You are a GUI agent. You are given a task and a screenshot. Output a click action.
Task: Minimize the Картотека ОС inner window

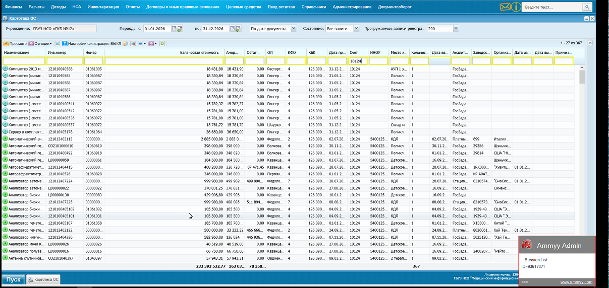(586, 18)
